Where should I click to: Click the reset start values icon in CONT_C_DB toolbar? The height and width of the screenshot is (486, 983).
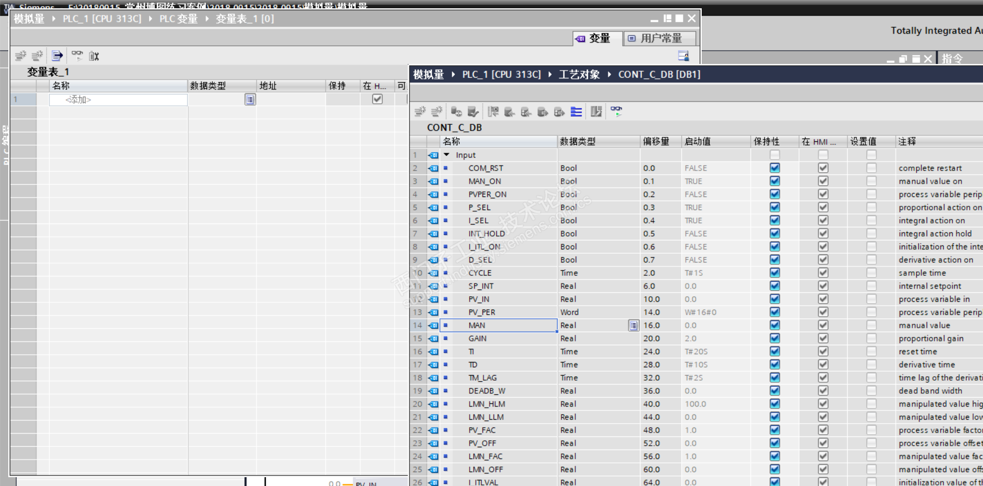[x=456, y=112]
